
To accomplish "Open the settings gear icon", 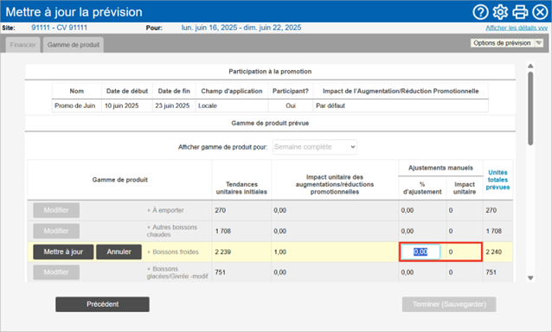I will [500, 12].
